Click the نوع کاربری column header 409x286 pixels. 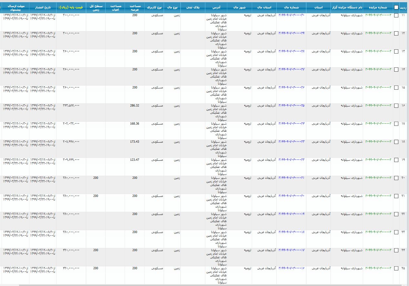point(154,7)
